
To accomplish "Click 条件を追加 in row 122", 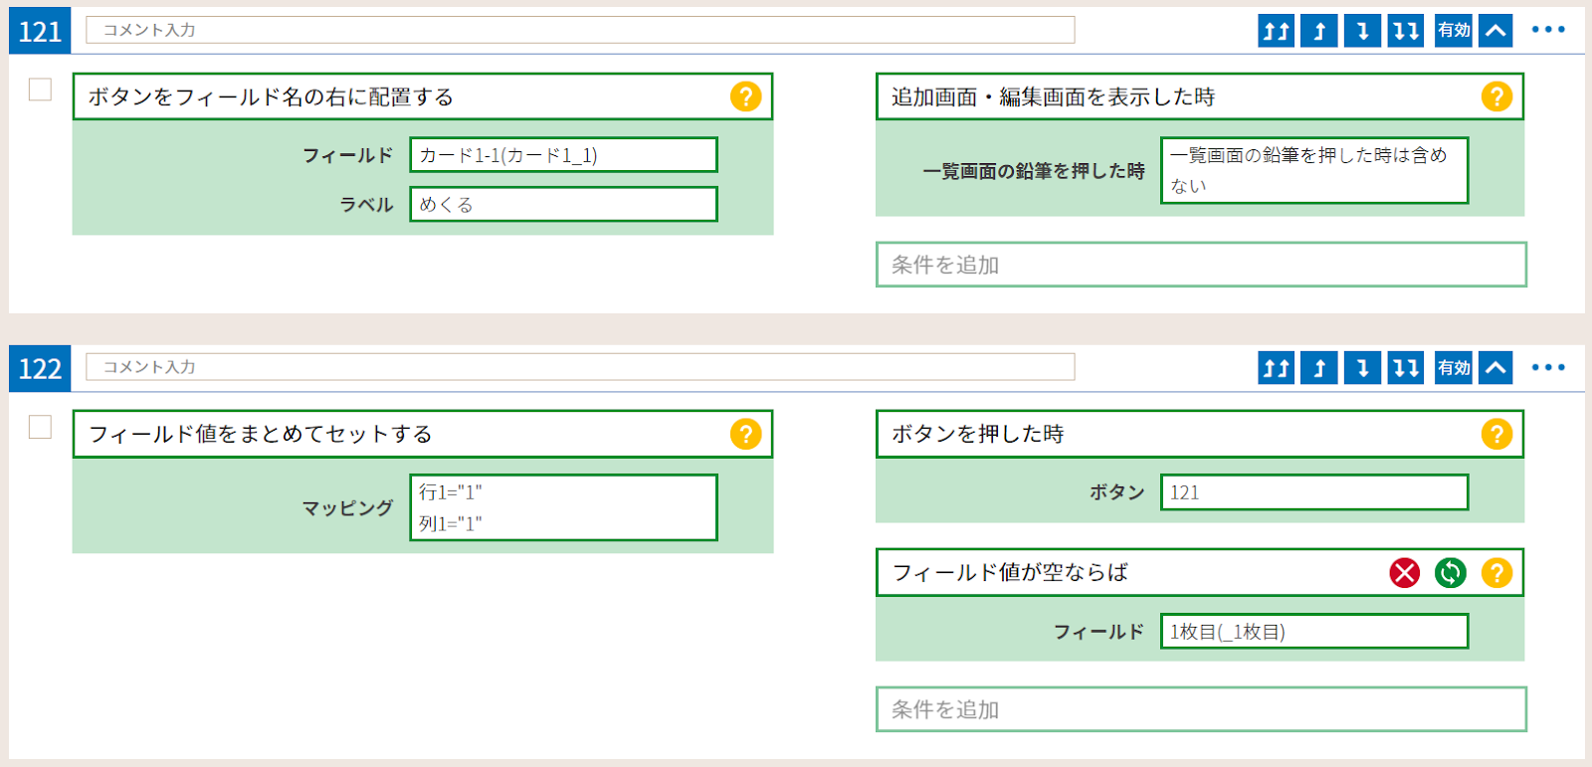I will (1201, 709).
